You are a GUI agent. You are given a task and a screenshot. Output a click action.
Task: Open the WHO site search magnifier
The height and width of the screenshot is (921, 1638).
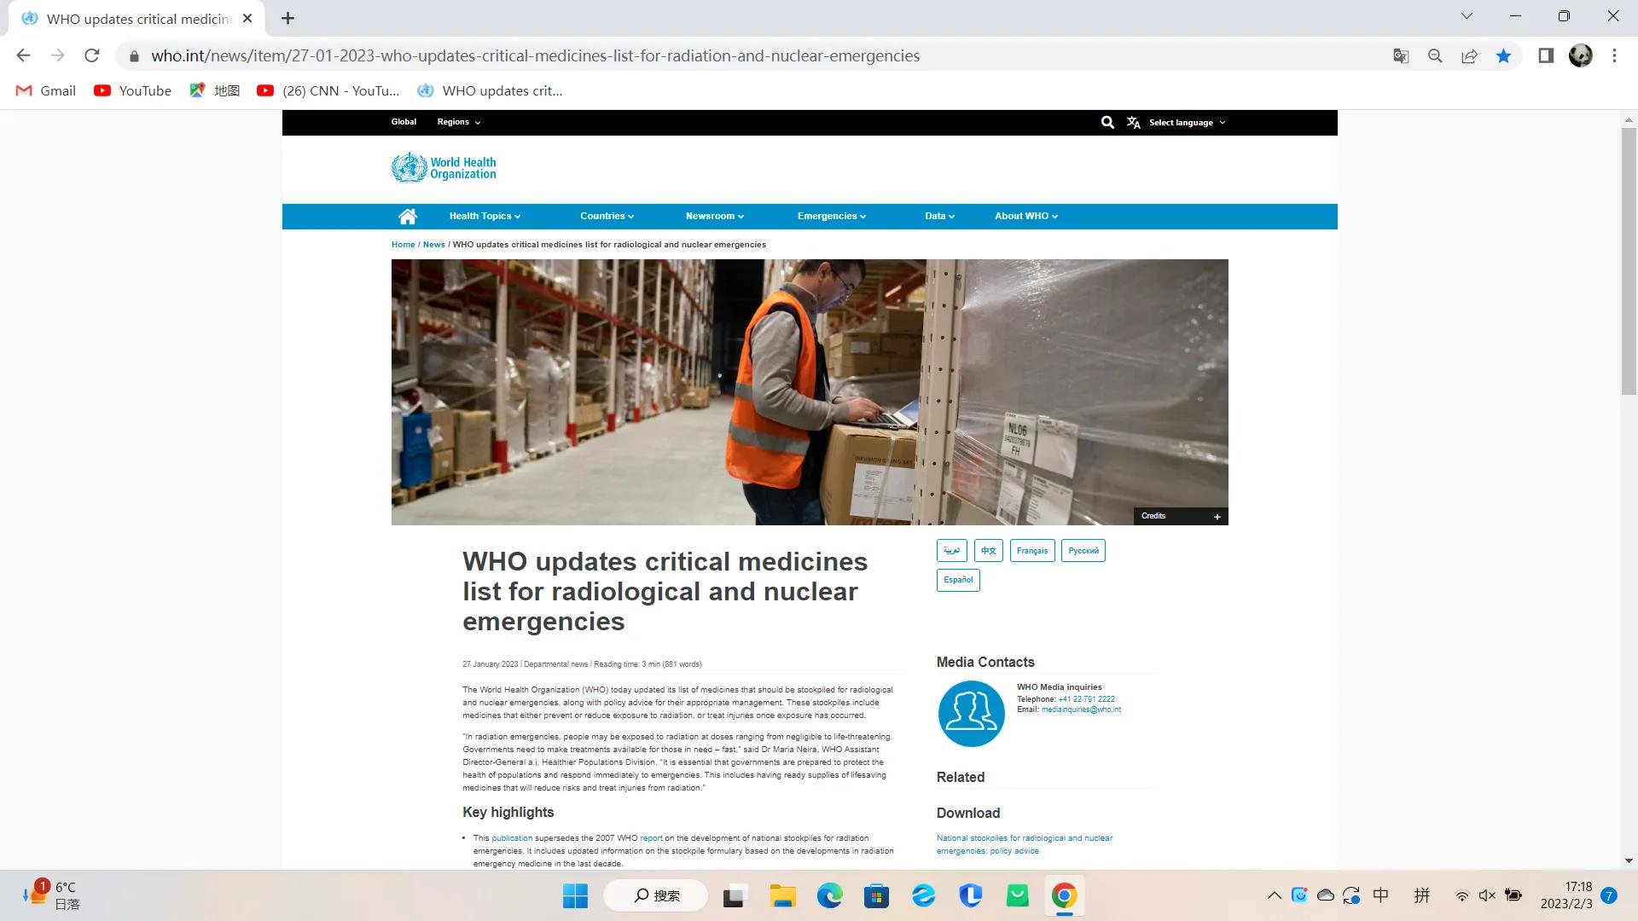click(1107, 123)
